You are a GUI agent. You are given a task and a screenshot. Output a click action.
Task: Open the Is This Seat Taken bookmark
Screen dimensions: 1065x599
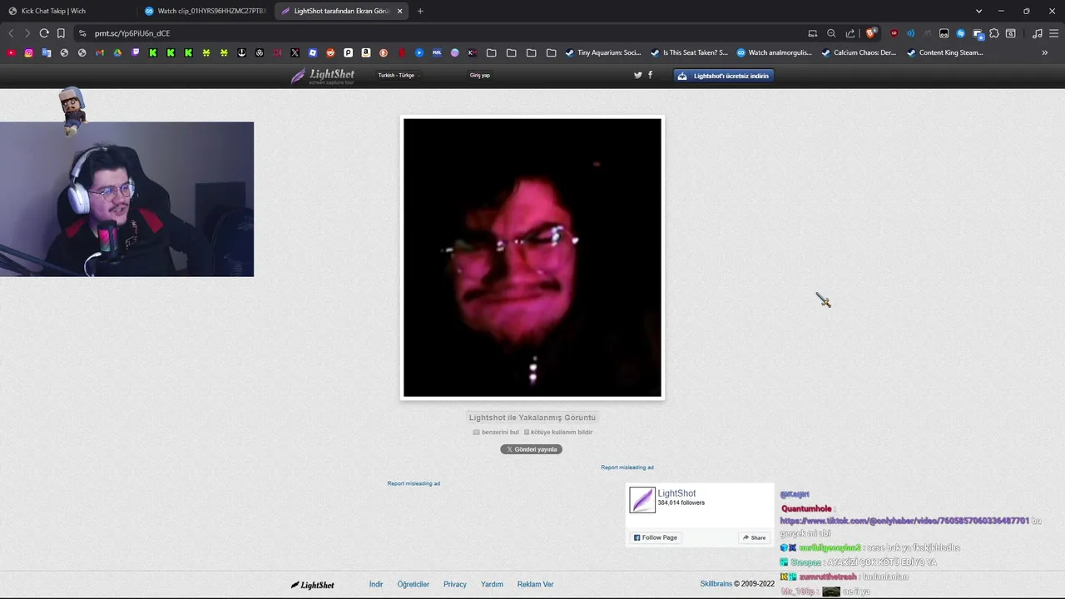click(689, 52)
